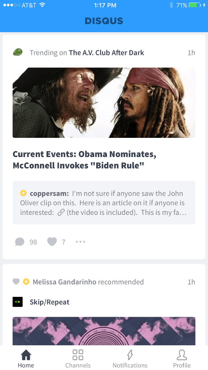Screen dimensions: 208x370
Task: Tap the yellow star badge beside coppersam
Action: point(23,193)
